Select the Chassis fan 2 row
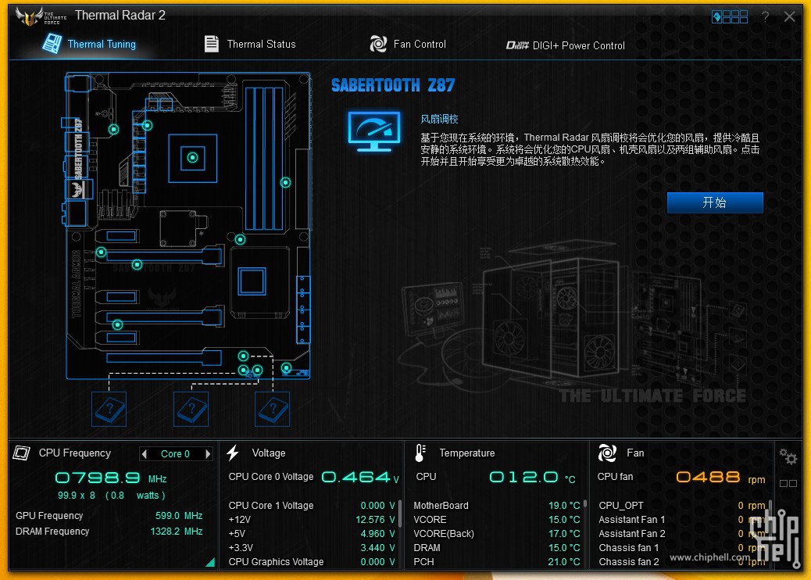This screenshot has width=811, height=580. click(682, 561)
